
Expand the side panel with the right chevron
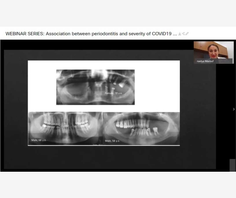tap(233, 109)
